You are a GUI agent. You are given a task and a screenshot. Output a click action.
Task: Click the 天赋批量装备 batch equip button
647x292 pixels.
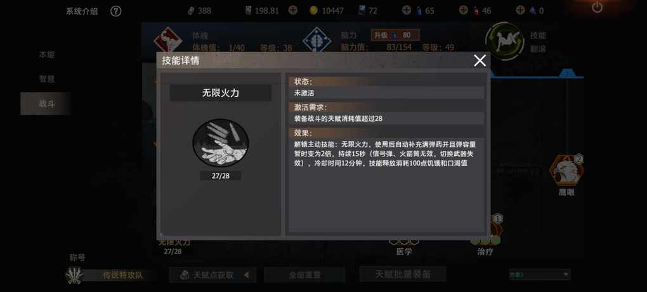[403, 274]
